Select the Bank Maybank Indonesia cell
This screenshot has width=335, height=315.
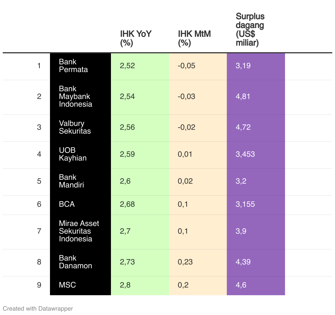(80, 96)
